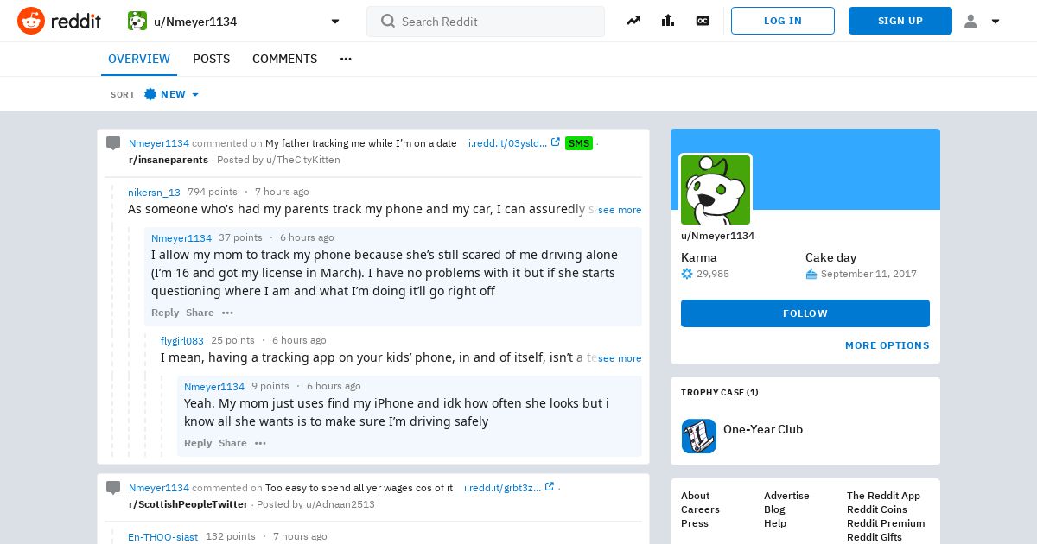Open u/Adnaan2513 poster profile
Image resolution: width=1037 pixels, height=544 pixels.
click(340, 504)
